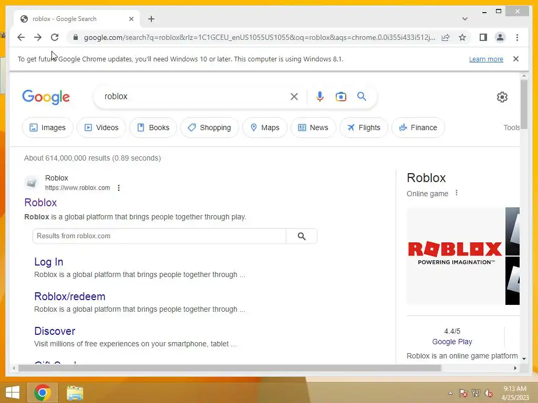The image size is (538, 403).
Task: Click the vertical scrollbar up arrow
Action: point(524,76)
